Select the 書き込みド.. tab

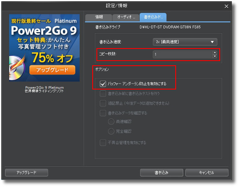tap(153, 17)
